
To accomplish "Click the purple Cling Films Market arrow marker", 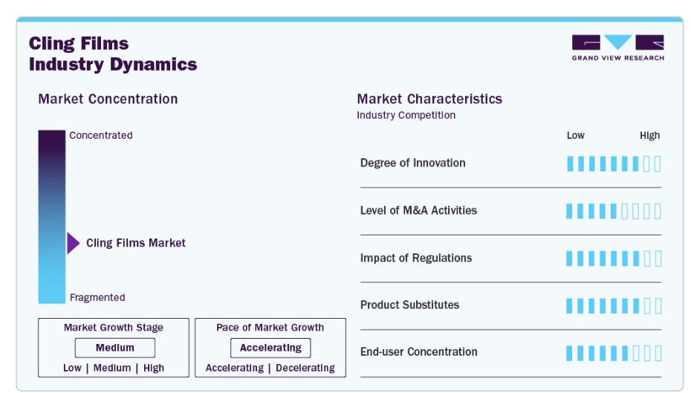I will pyautogui.click(x=73, y=243).
